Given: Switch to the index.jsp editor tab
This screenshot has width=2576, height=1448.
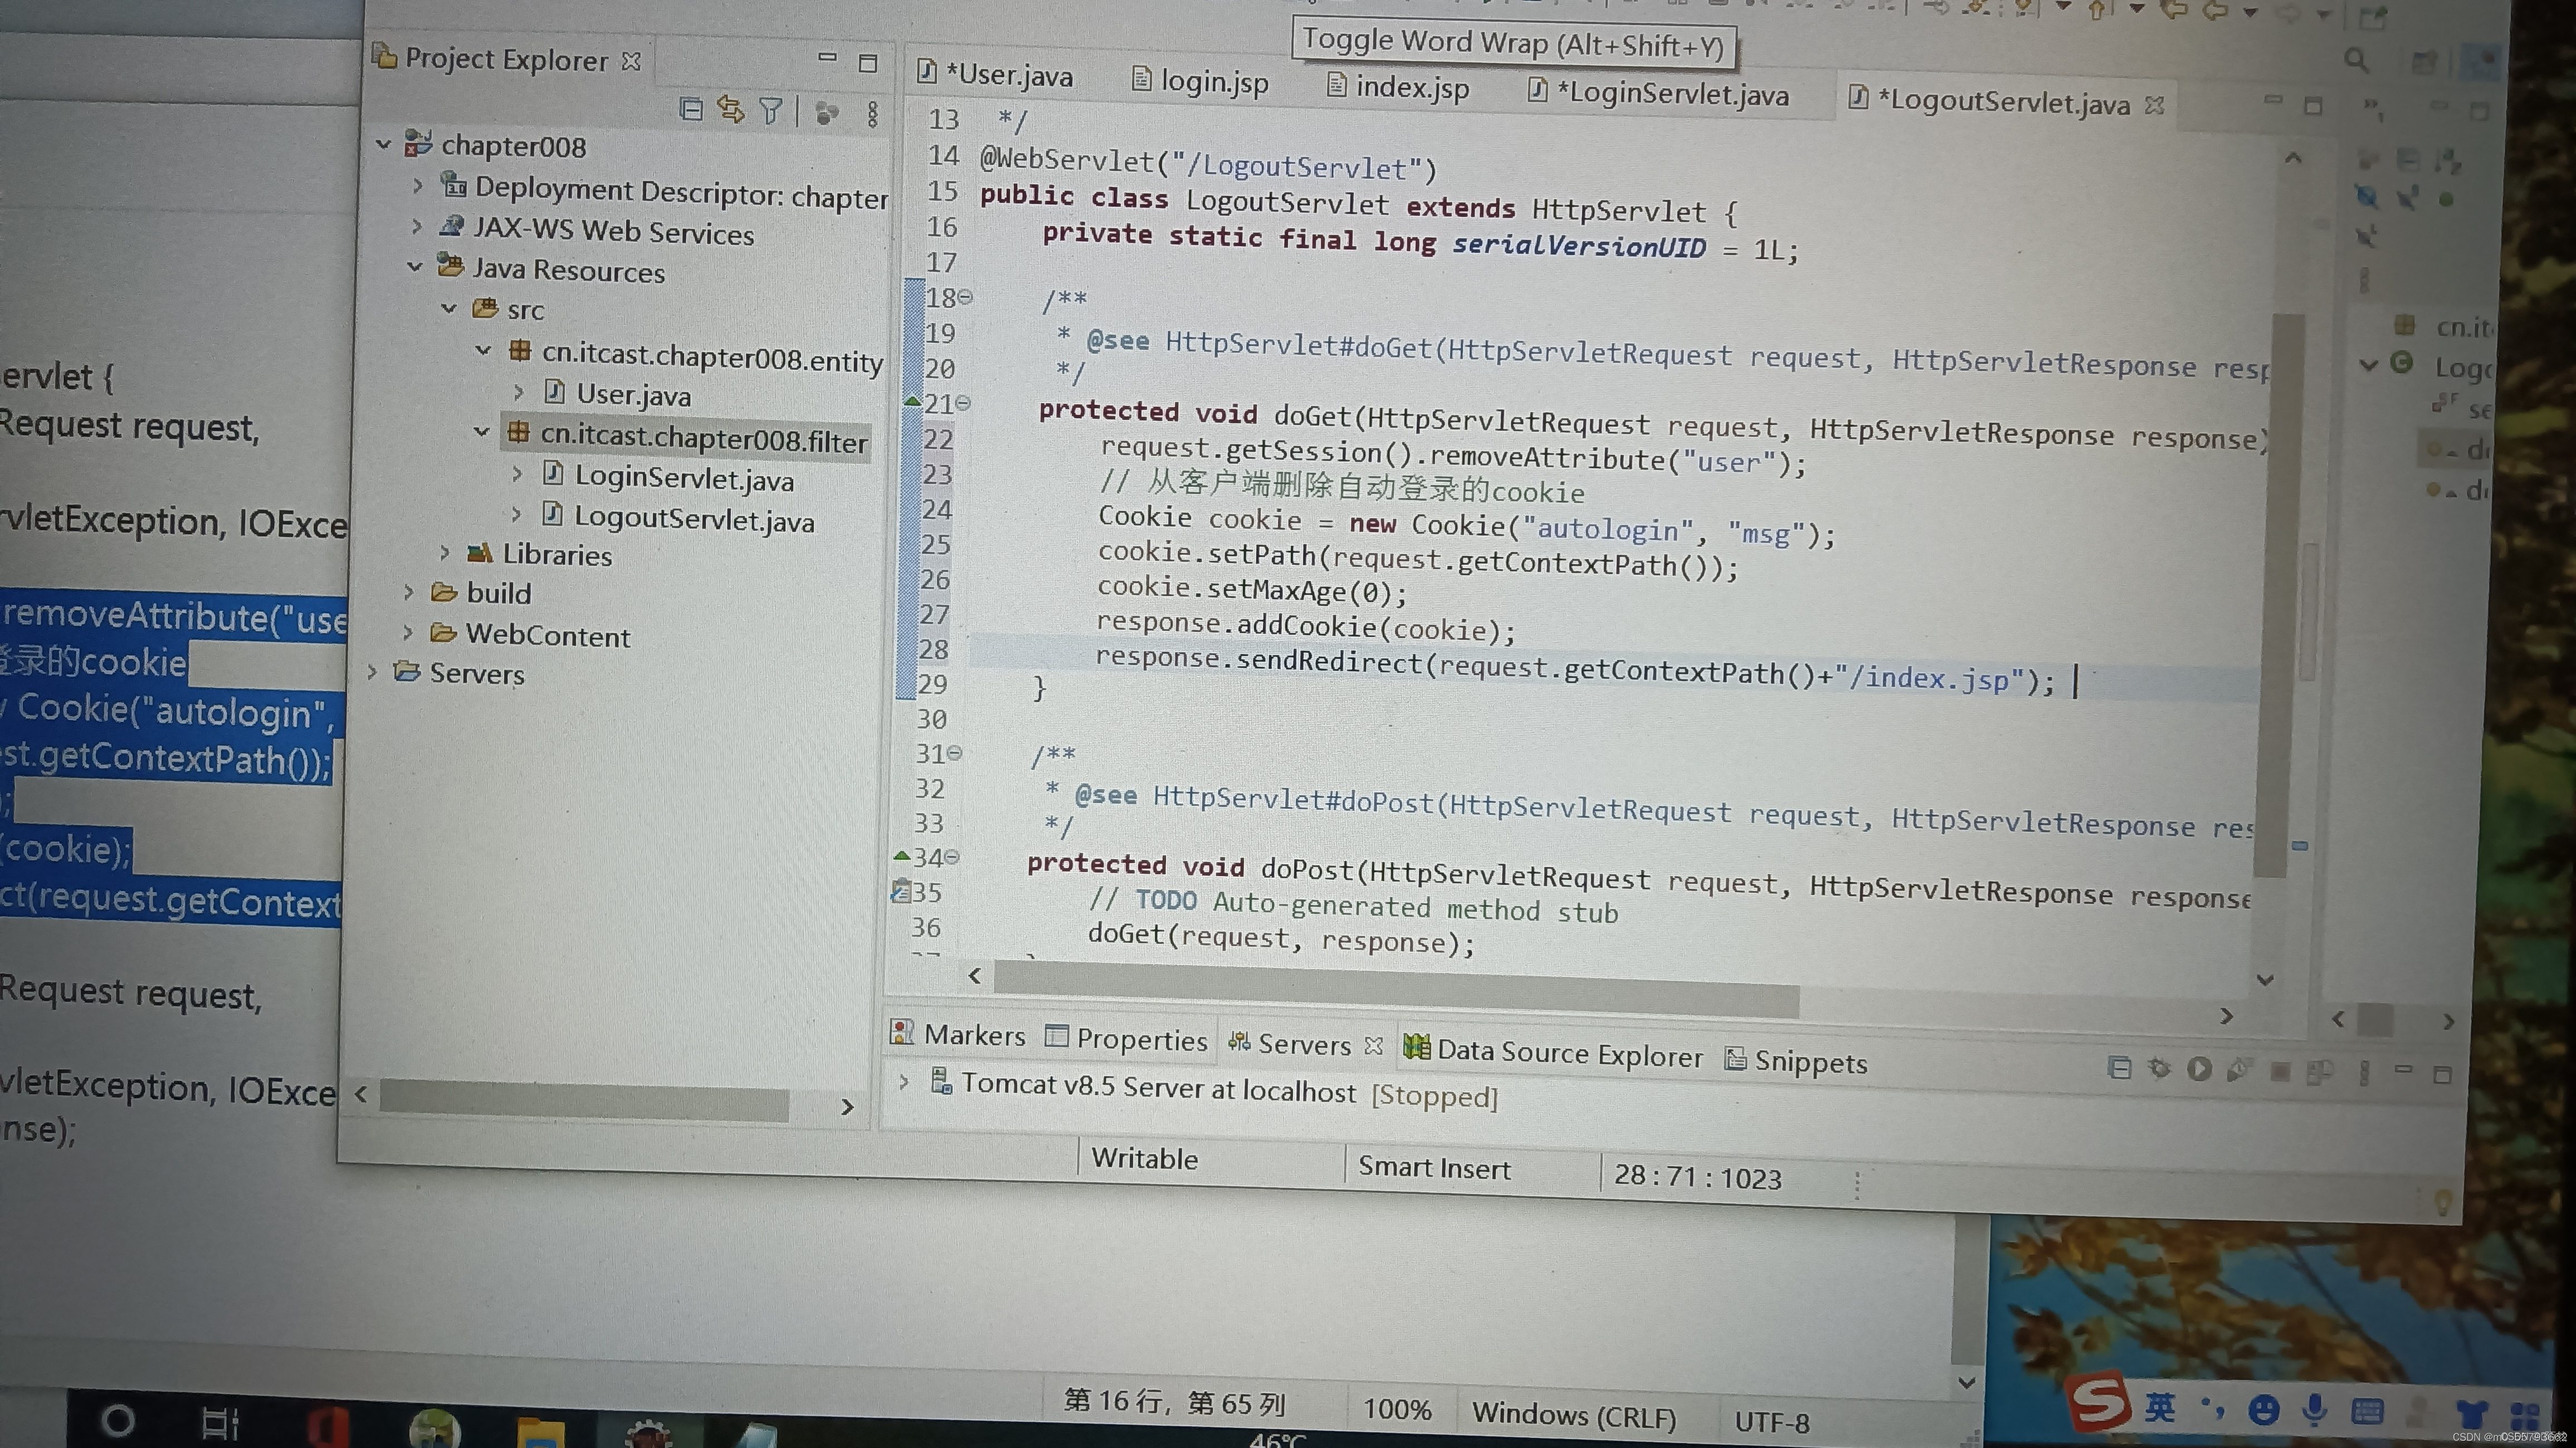Looking at the screenshot, I should pyautogui.click(x=1398, y=87).
